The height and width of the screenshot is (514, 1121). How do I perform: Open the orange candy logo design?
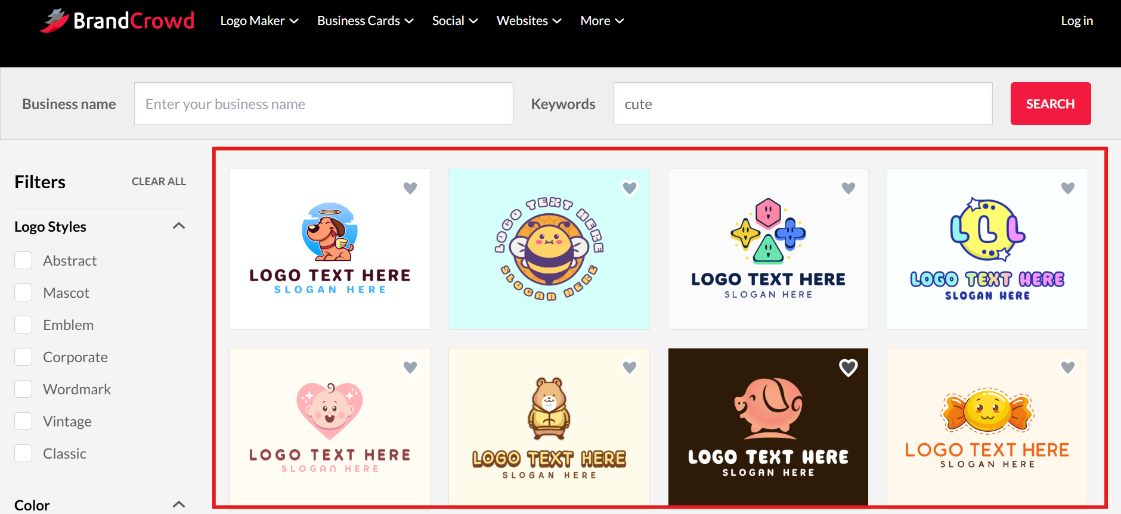click(x=987, y=426)
